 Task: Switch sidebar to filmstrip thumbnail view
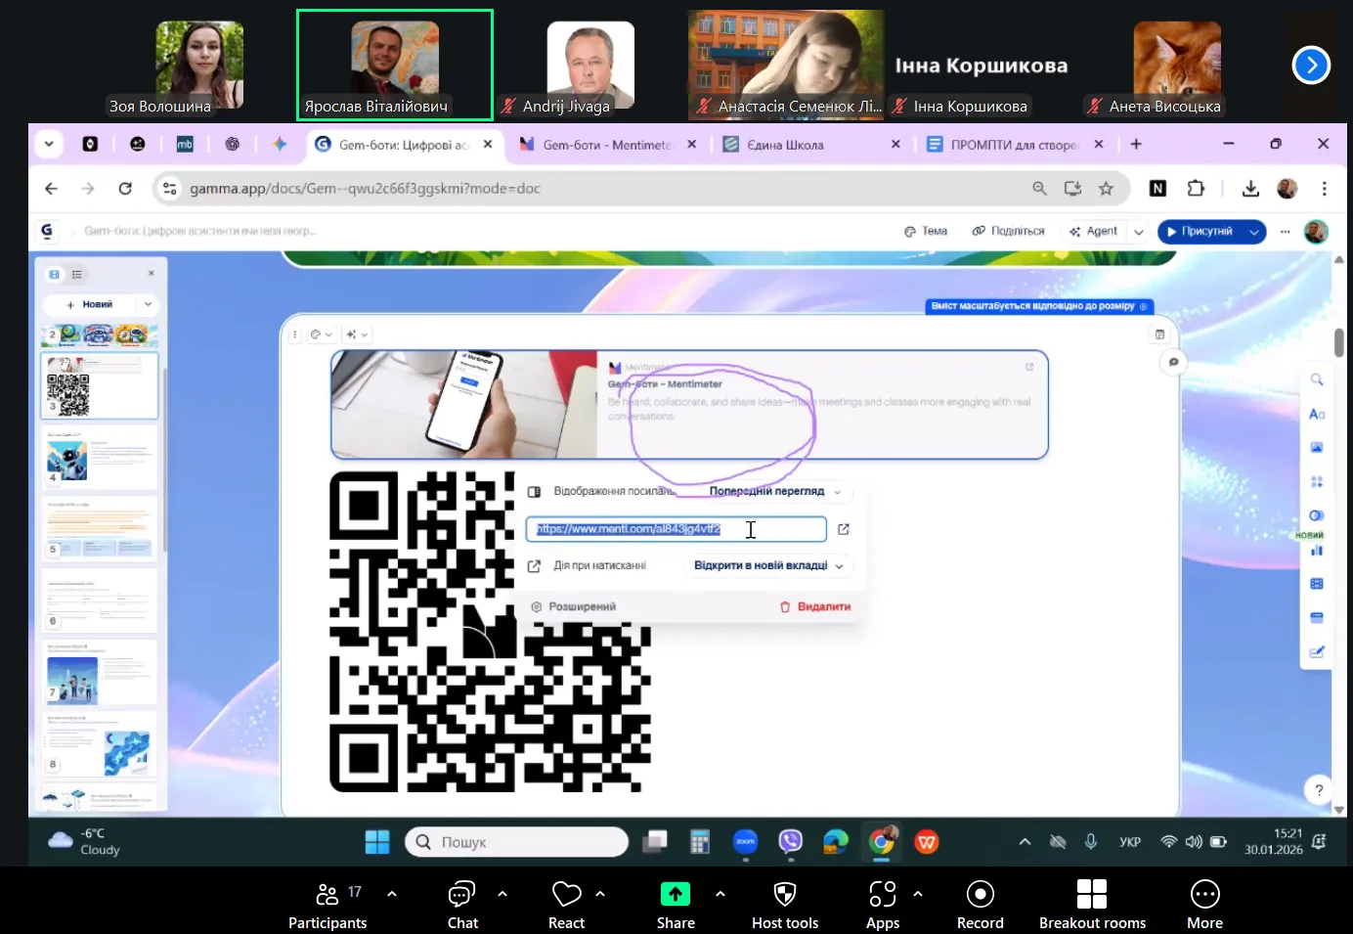tap(55, 275)
